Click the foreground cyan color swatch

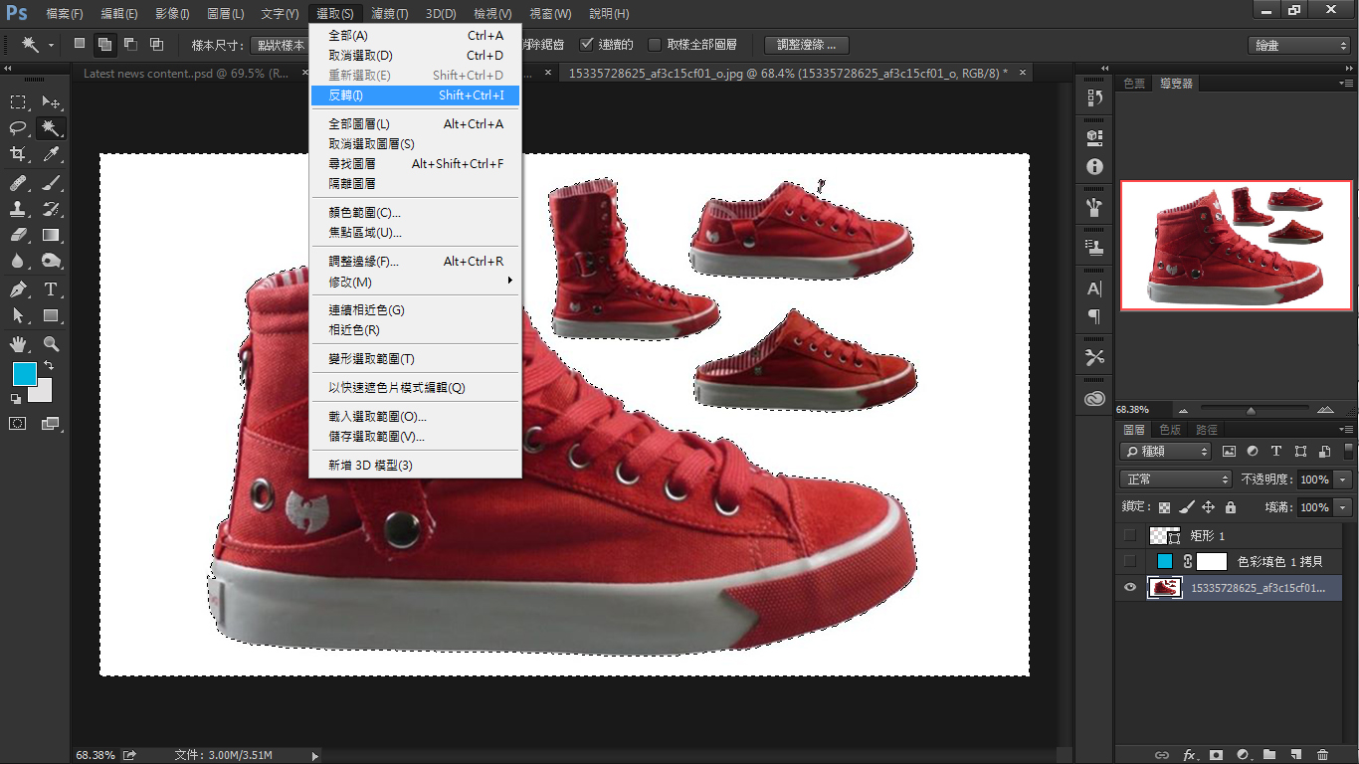(x=24, y=374)
